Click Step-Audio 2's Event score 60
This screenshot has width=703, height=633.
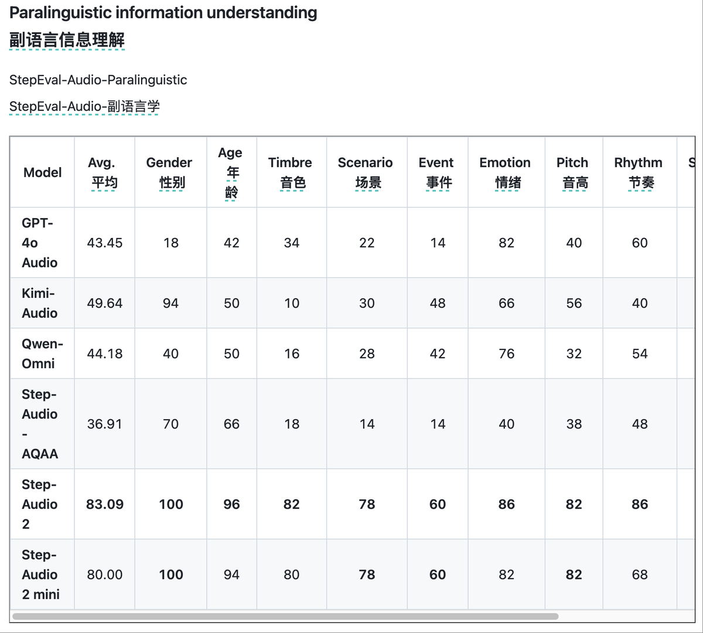pos(438,504)
